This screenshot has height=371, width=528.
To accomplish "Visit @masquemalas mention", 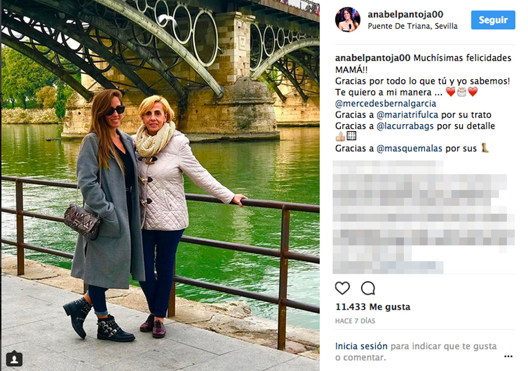I will click(409, 148).
